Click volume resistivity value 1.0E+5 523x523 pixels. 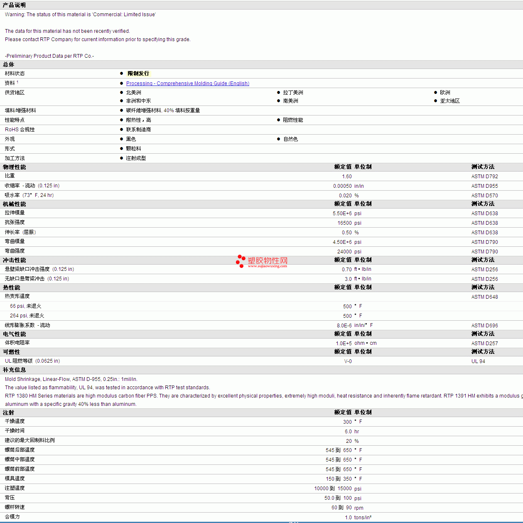coord(344,344)
